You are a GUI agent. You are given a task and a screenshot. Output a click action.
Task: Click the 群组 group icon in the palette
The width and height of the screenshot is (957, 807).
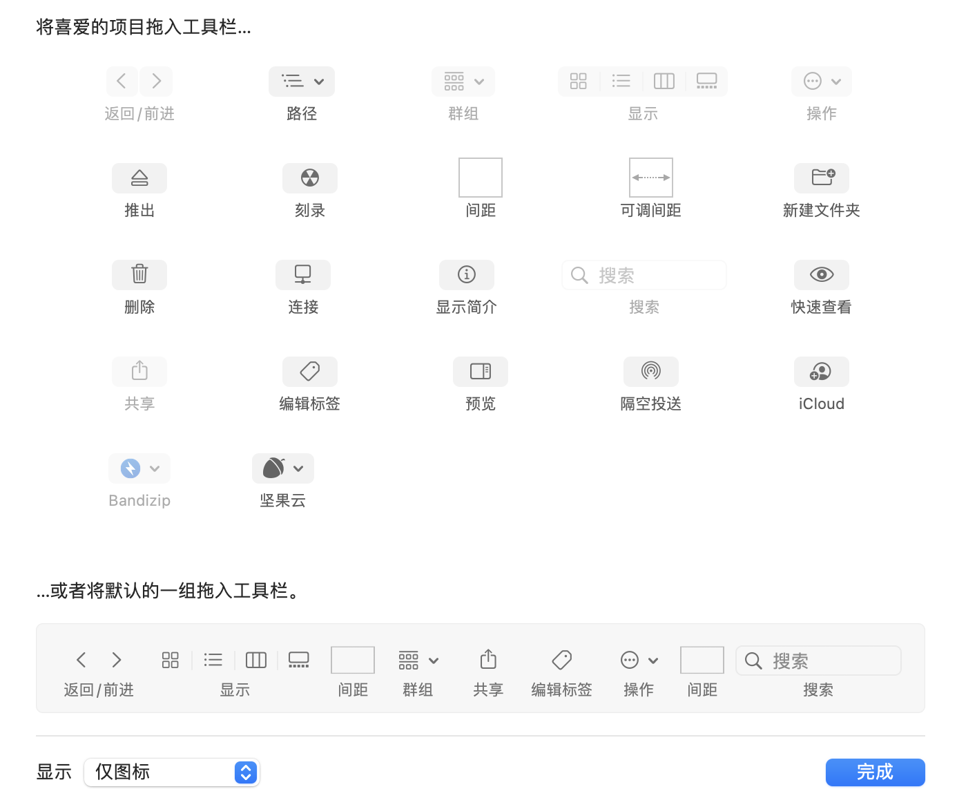[x=454, y=82]
